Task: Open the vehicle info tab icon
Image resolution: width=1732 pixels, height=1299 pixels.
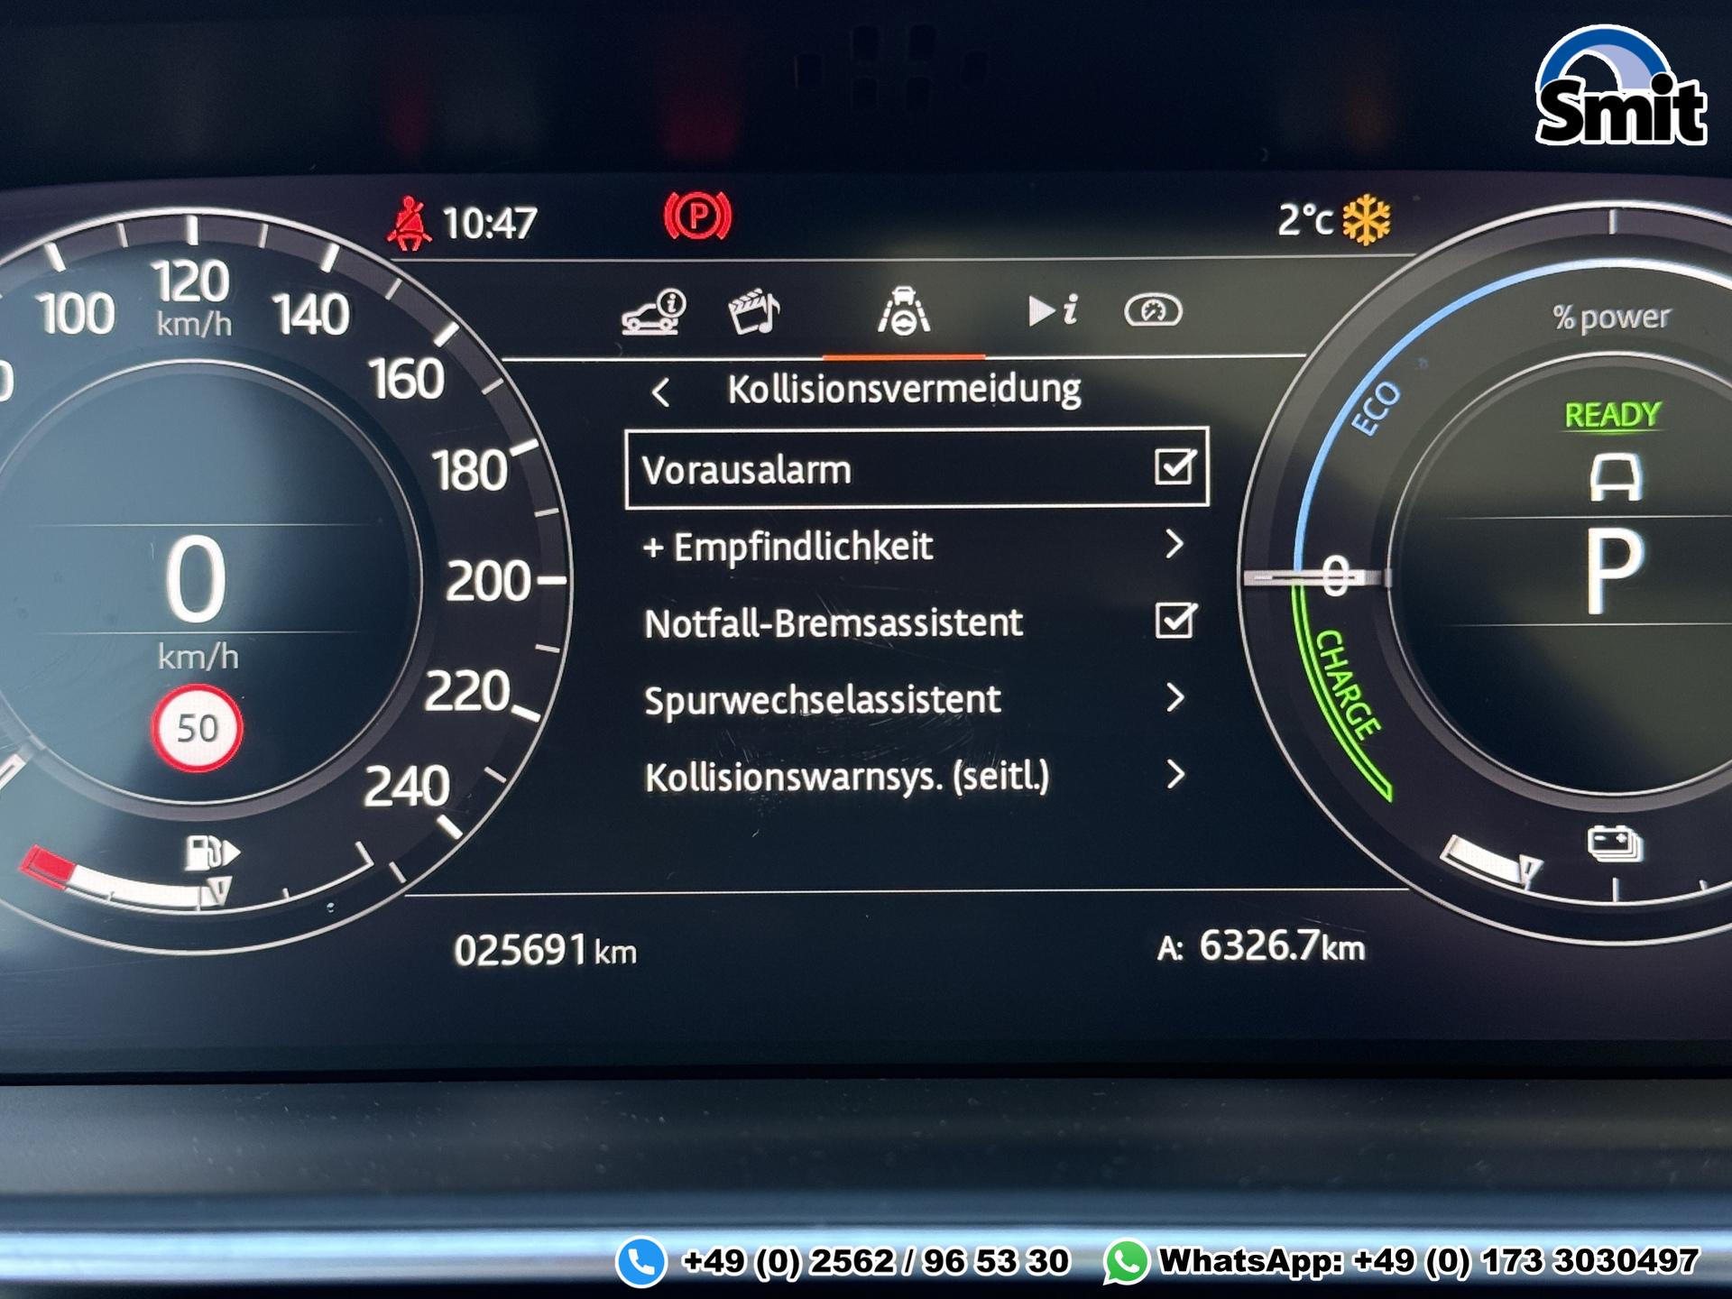Action: [x=654, y=312]
